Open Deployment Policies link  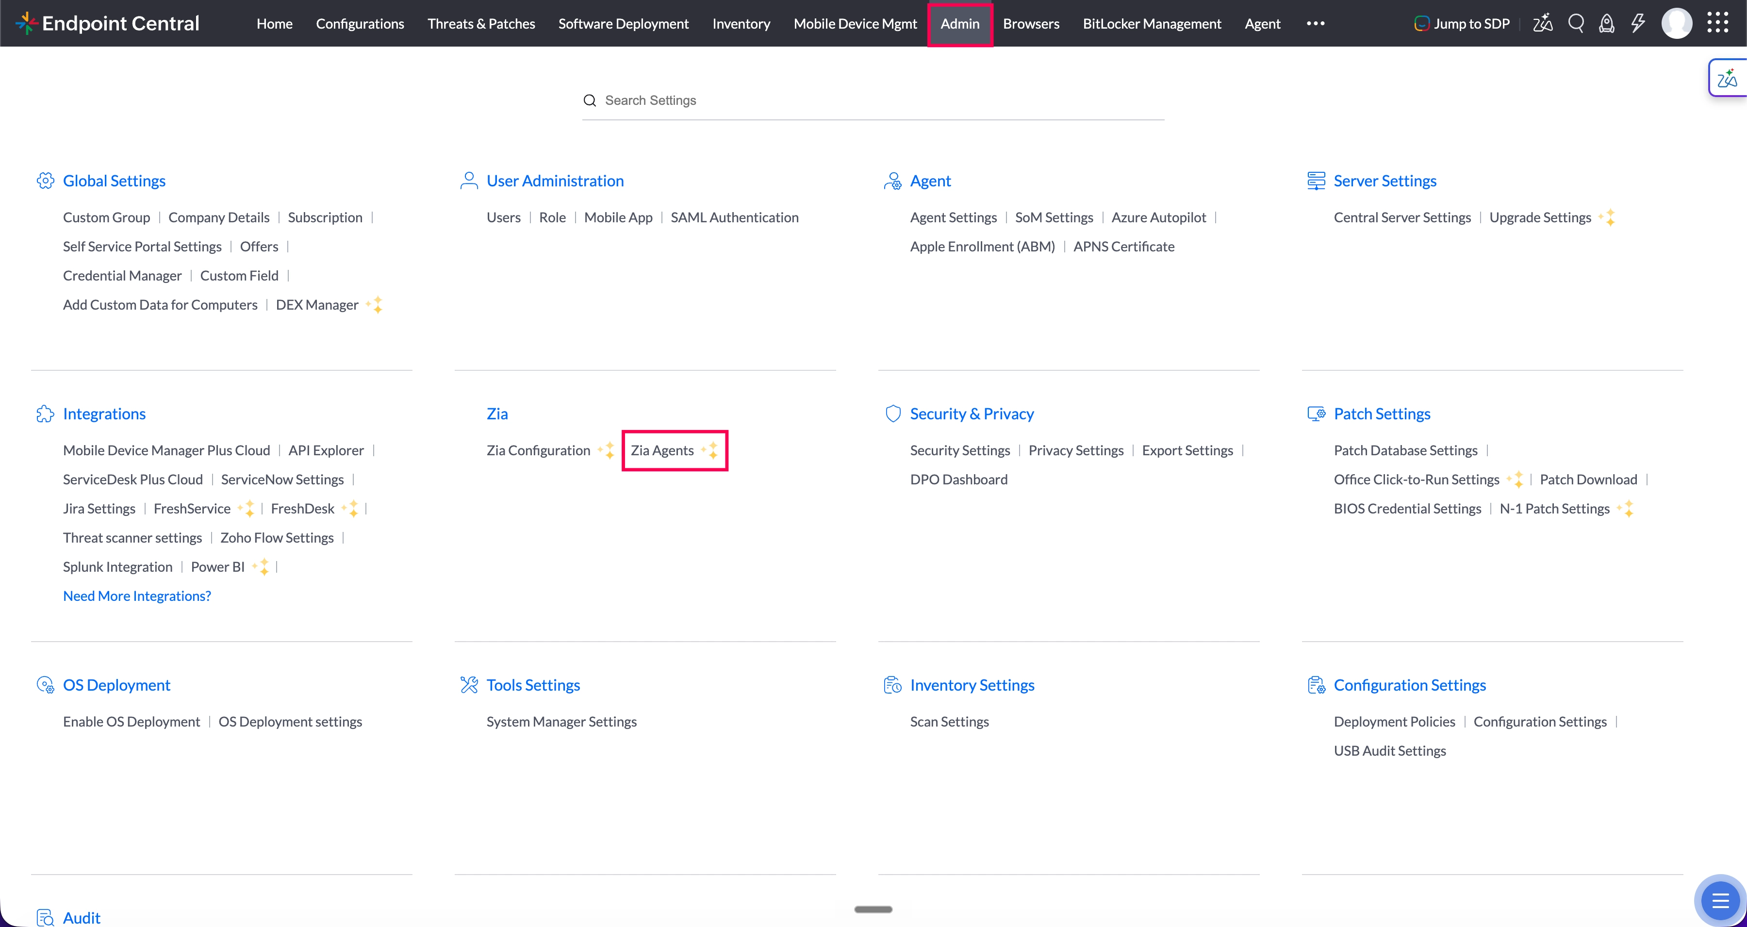click(1394, 722)
